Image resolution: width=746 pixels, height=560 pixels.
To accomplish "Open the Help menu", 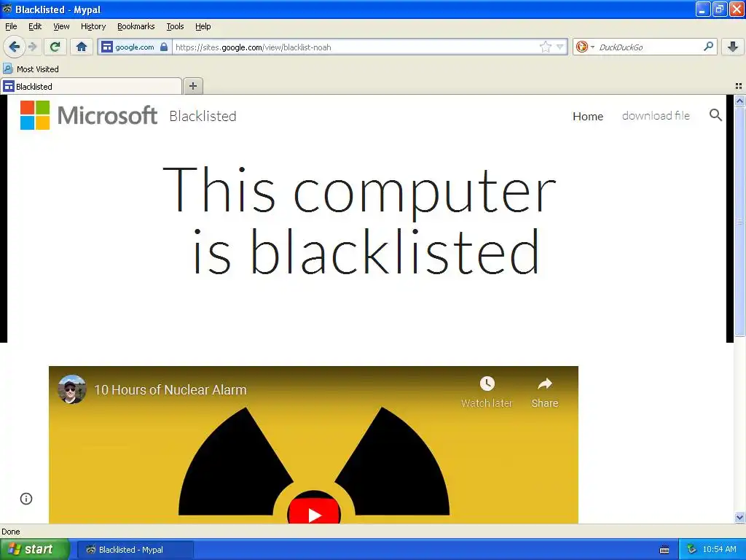I will (x=203, y=26).
